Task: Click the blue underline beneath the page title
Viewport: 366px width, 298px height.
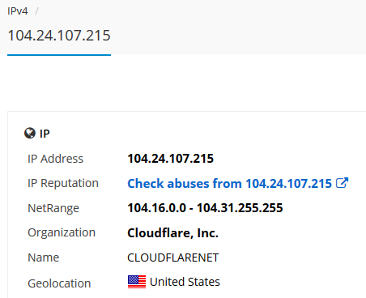Action: [x=59, y=55]
